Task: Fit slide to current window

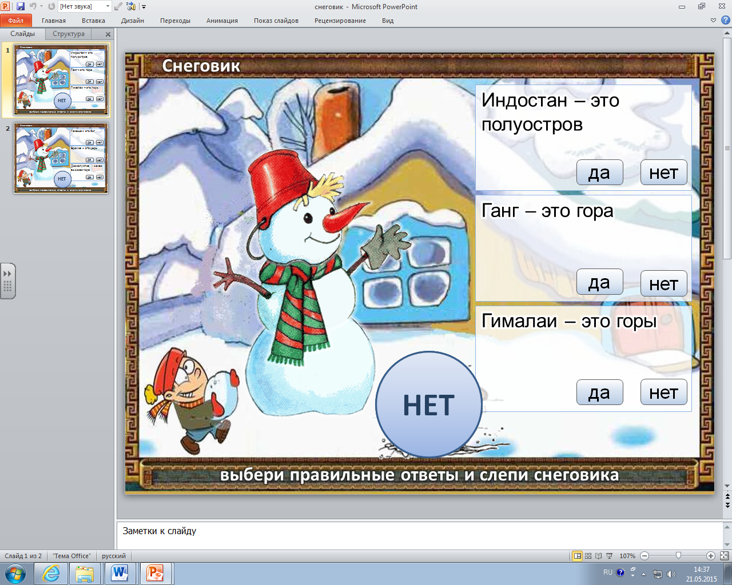Action: pos(724,556)
